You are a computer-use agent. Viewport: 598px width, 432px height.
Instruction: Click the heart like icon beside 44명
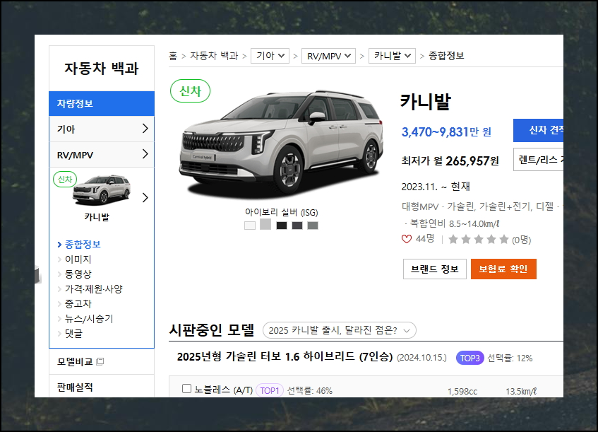(407, 239)
